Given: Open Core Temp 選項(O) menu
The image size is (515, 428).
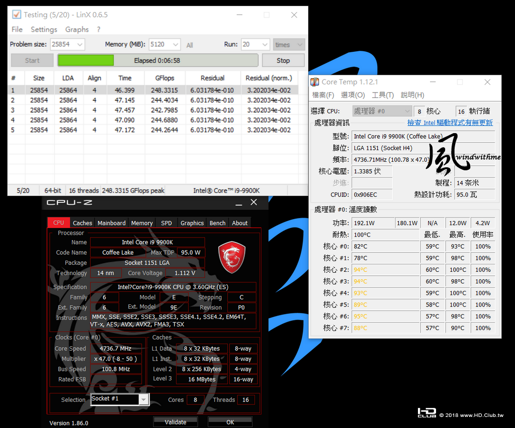Looking at the screenshot, I should click(353, 95).
